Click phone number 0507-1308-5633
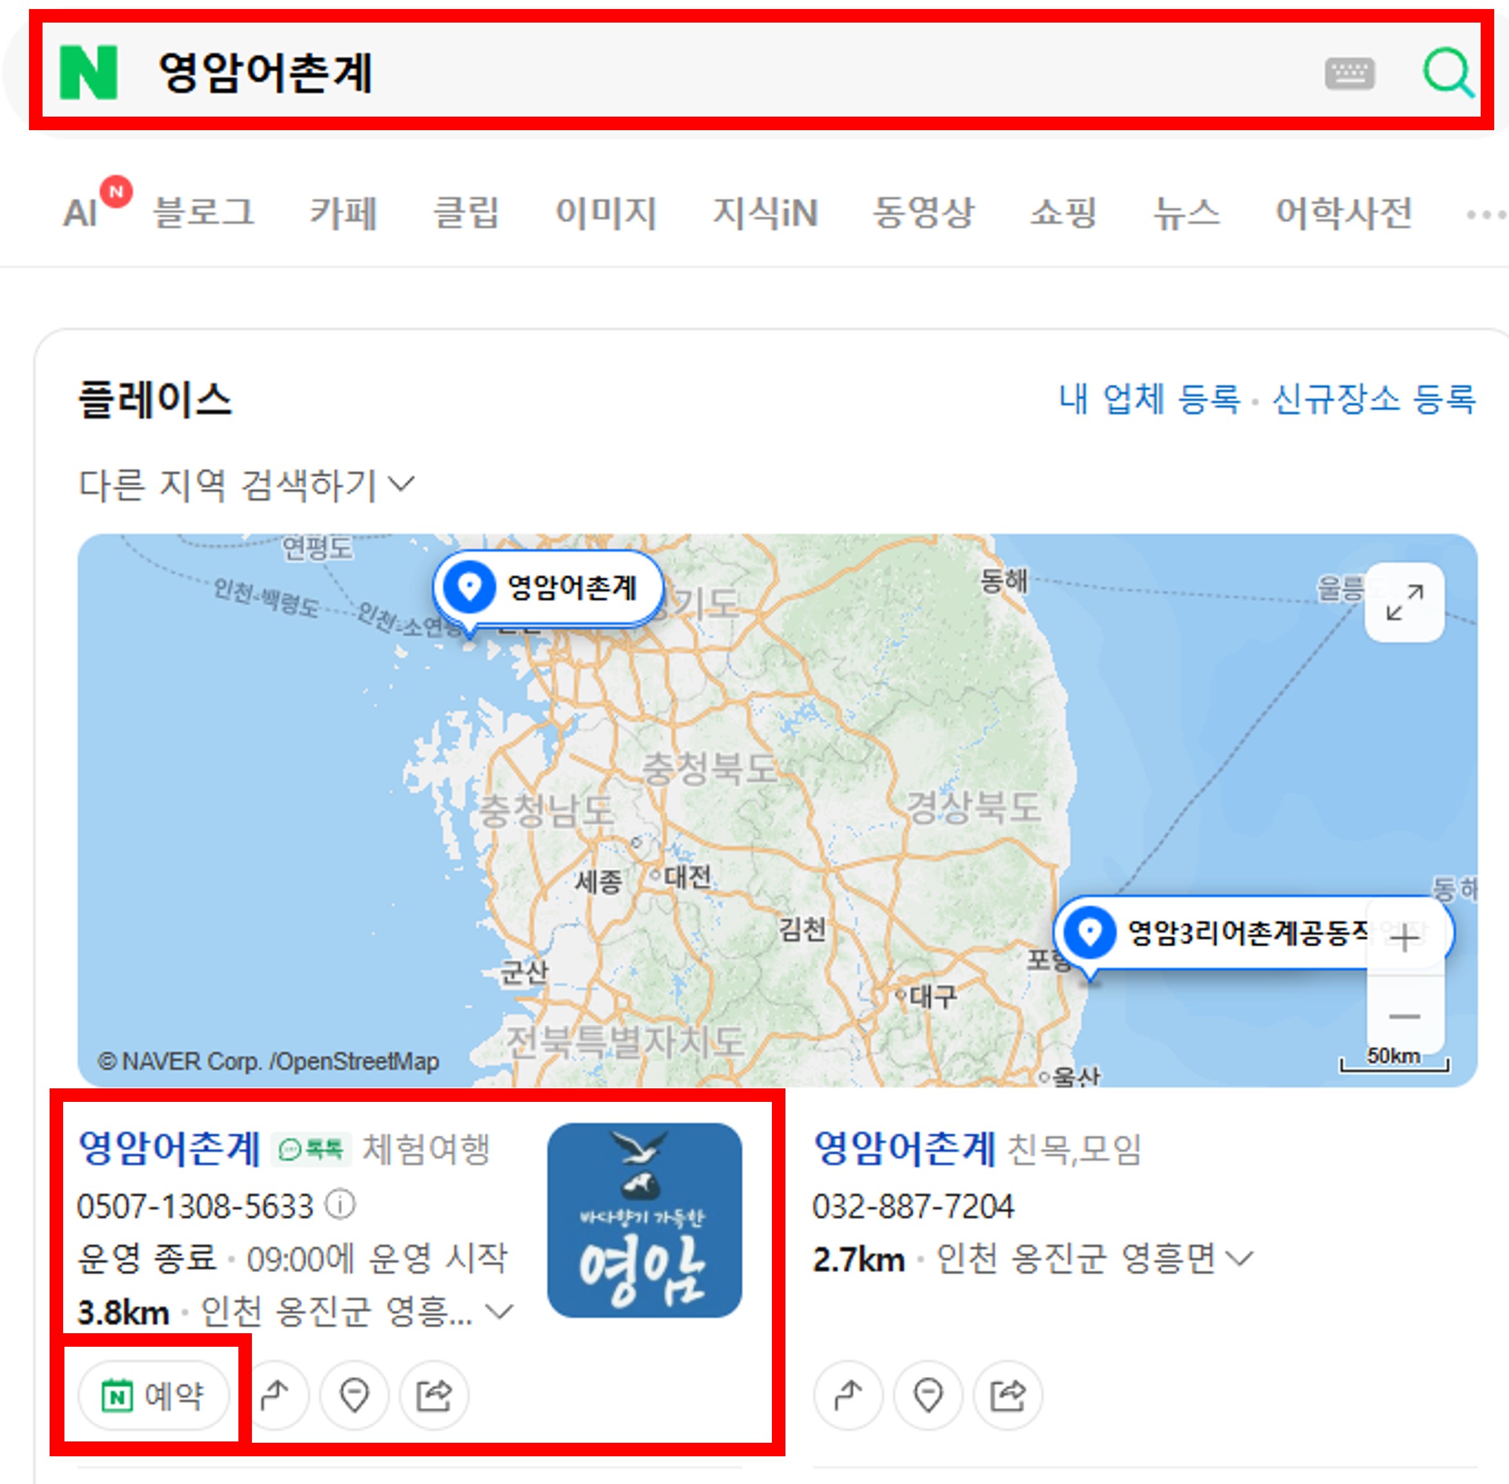 tap(195, 1206)
